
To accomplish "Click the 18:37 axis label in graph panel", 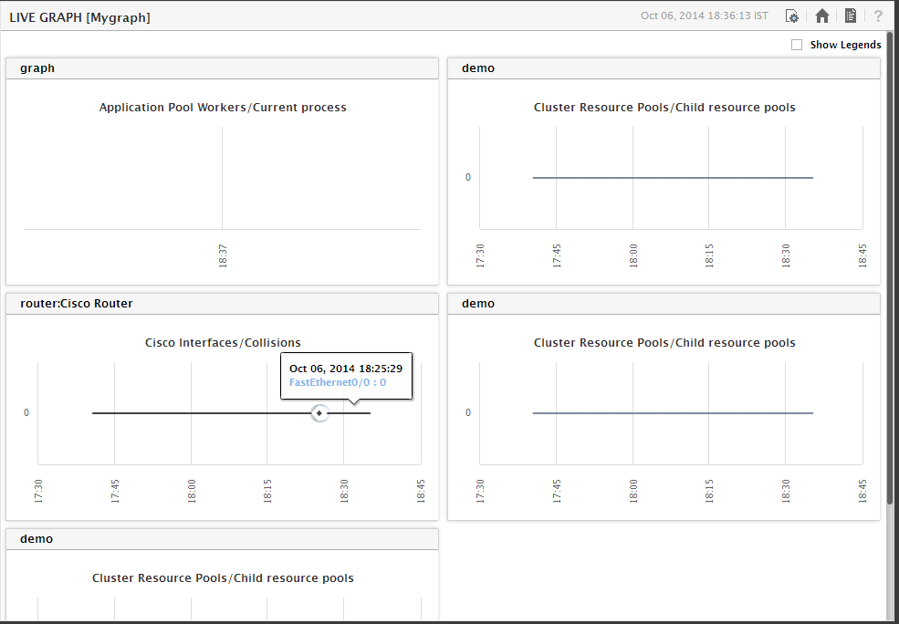I will (223, 255).
